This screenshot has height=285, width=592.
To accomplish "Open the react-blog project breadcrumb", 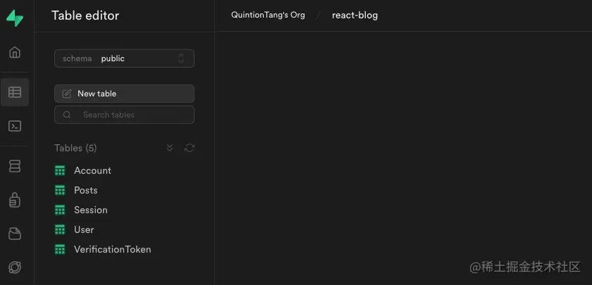I will (x=355, y=15).
